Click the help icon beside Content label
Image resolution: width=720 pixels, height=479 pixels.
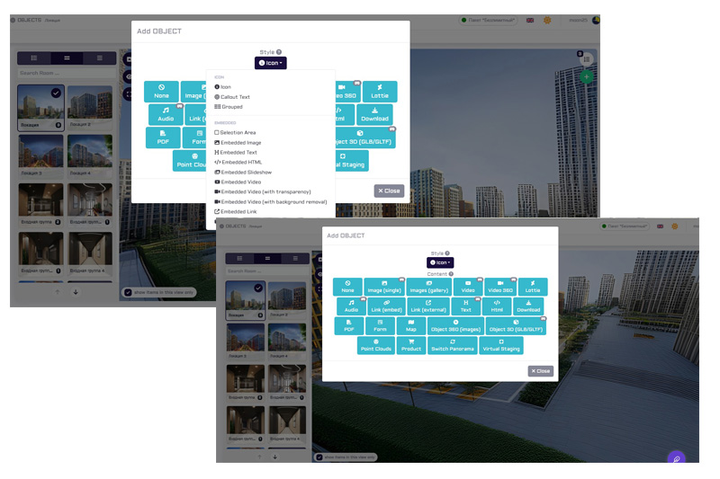click(452, 273)
